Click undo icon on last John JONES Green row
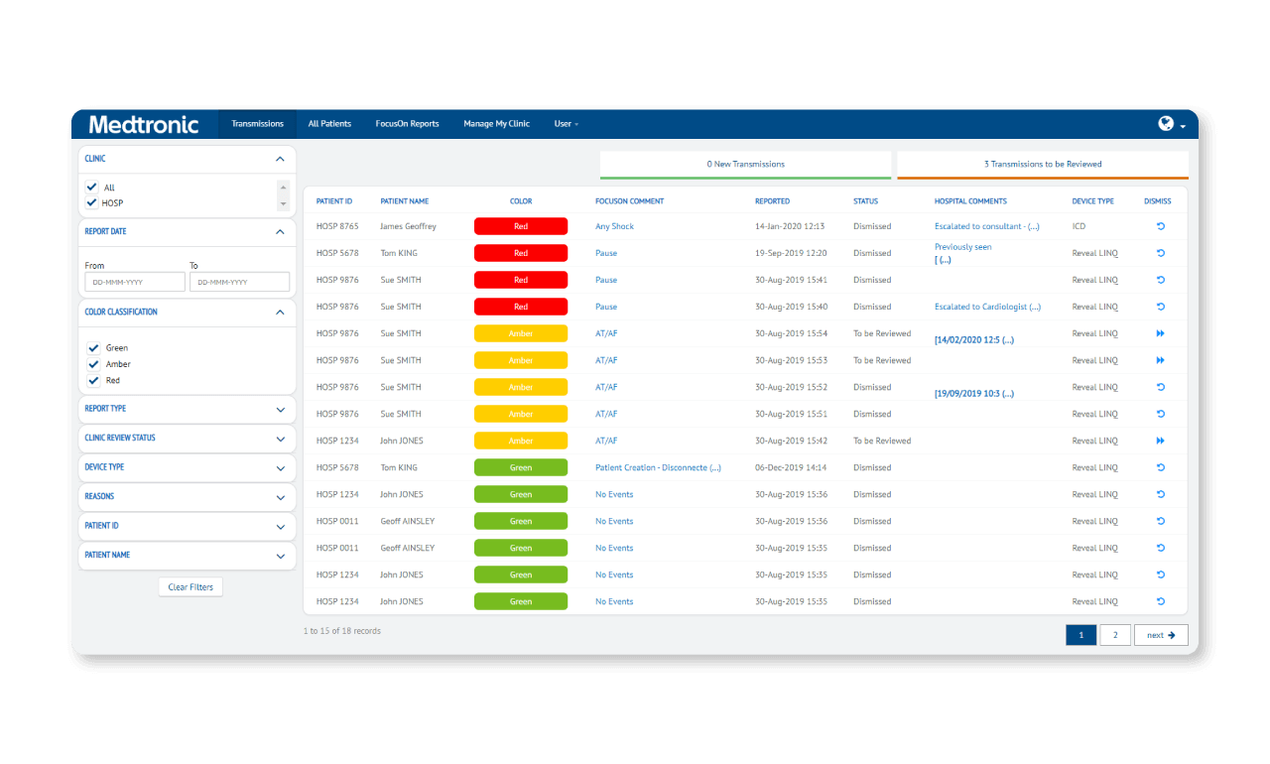The image size is (1270, 764). pos(1160,600)
